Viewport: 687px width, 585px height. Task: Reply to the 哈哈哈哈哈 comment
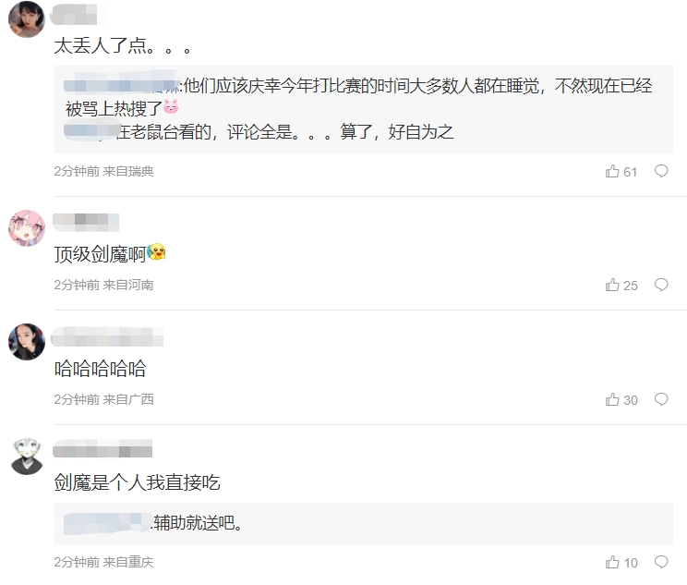[x=661, y=399]
